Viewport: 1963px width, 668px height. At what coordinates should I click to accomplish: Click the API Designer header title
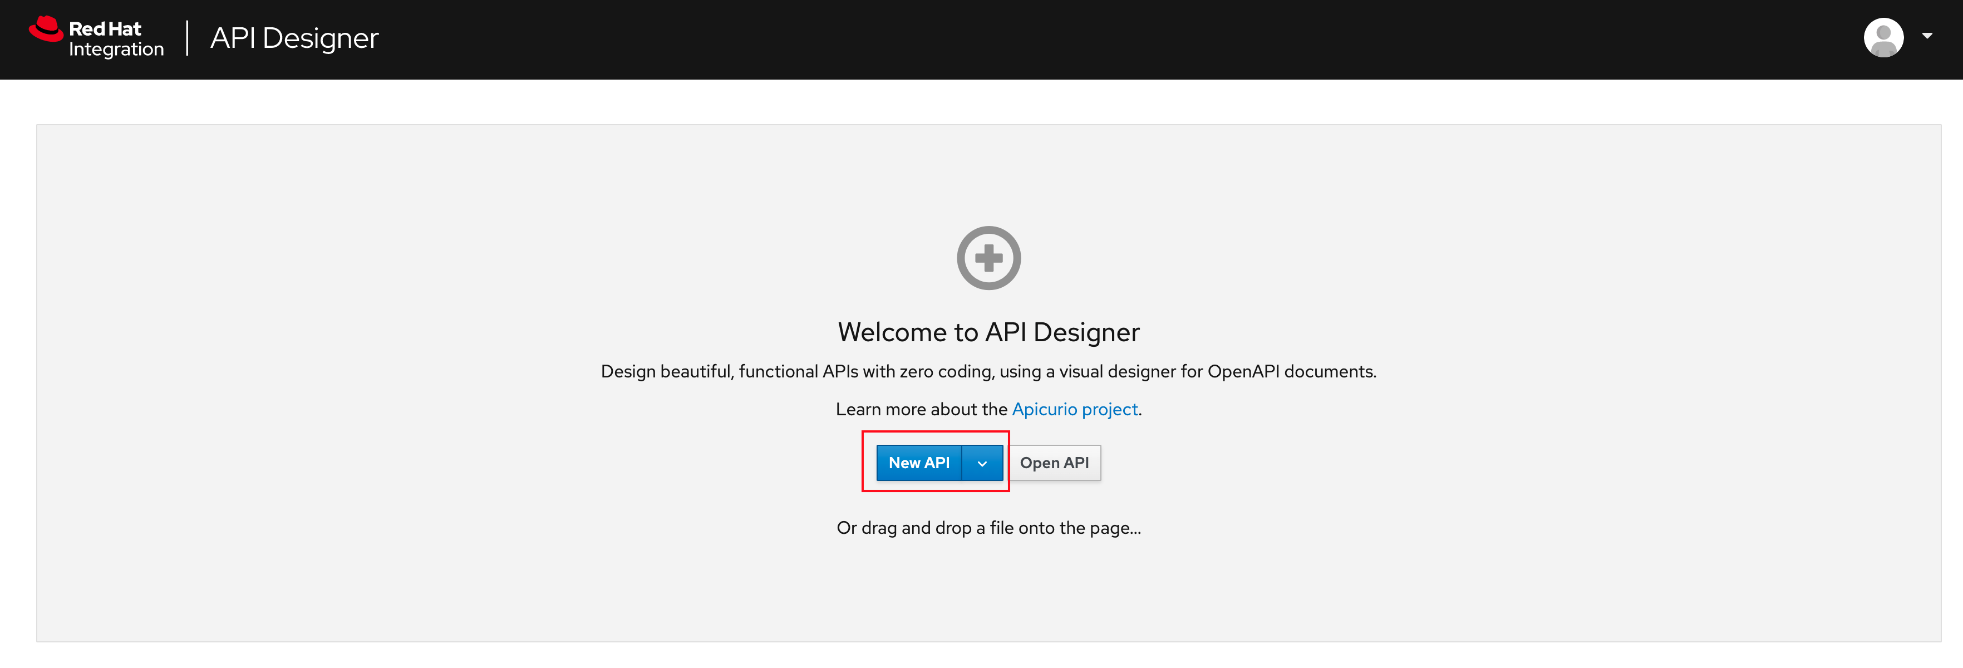[x=294, y=38]
